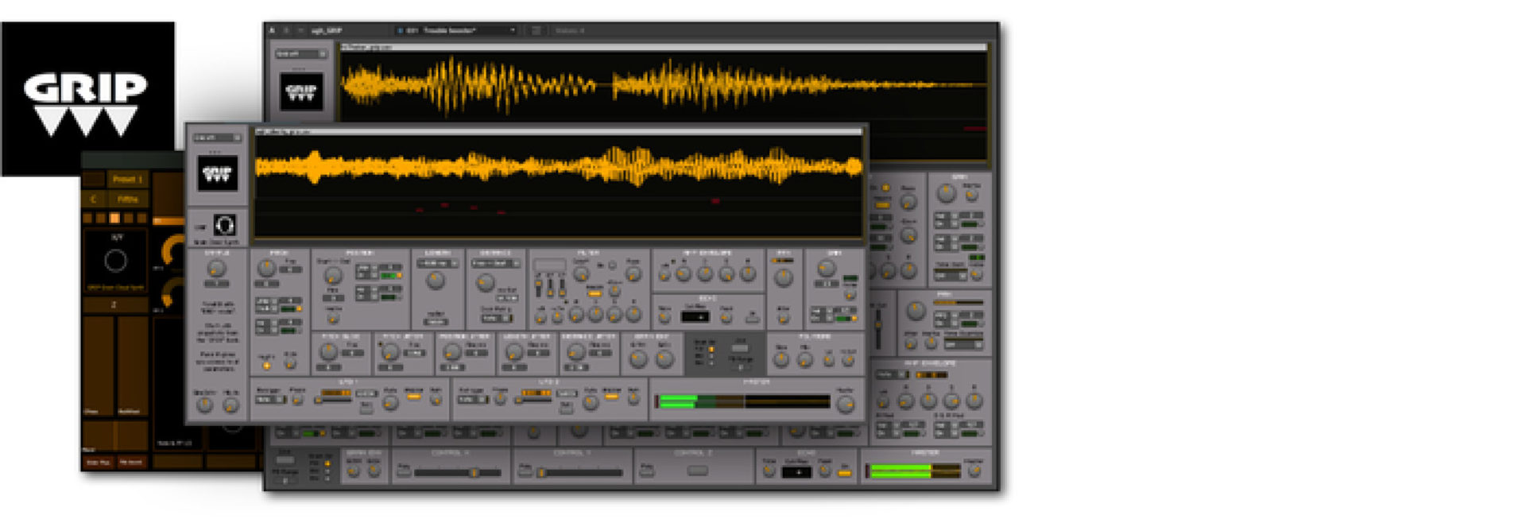1526x523 pixels.
Task: Click the LENGTH section knob
Action: pos(436,280)
